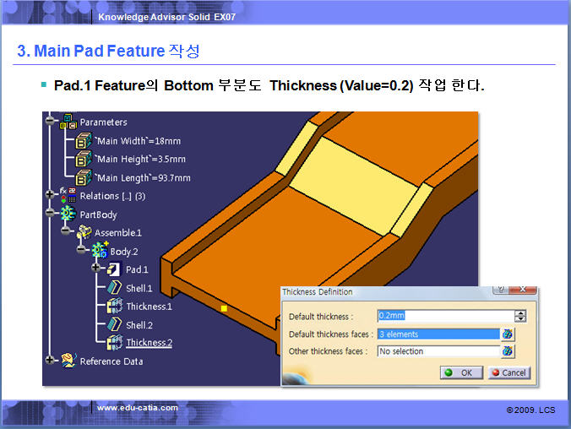Click the Reference Data node icon
The width and height of the screenshot is (571, 429).
coord(68,361)
